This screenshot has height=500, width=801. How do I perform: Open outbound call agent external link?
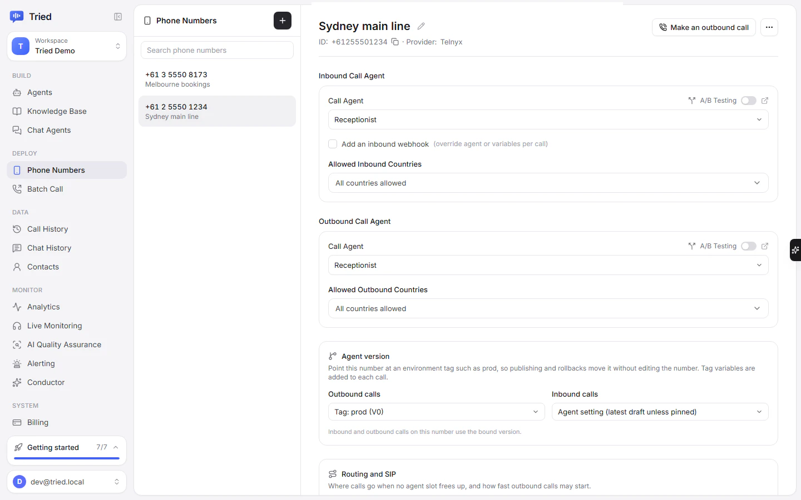pos(765,246)
